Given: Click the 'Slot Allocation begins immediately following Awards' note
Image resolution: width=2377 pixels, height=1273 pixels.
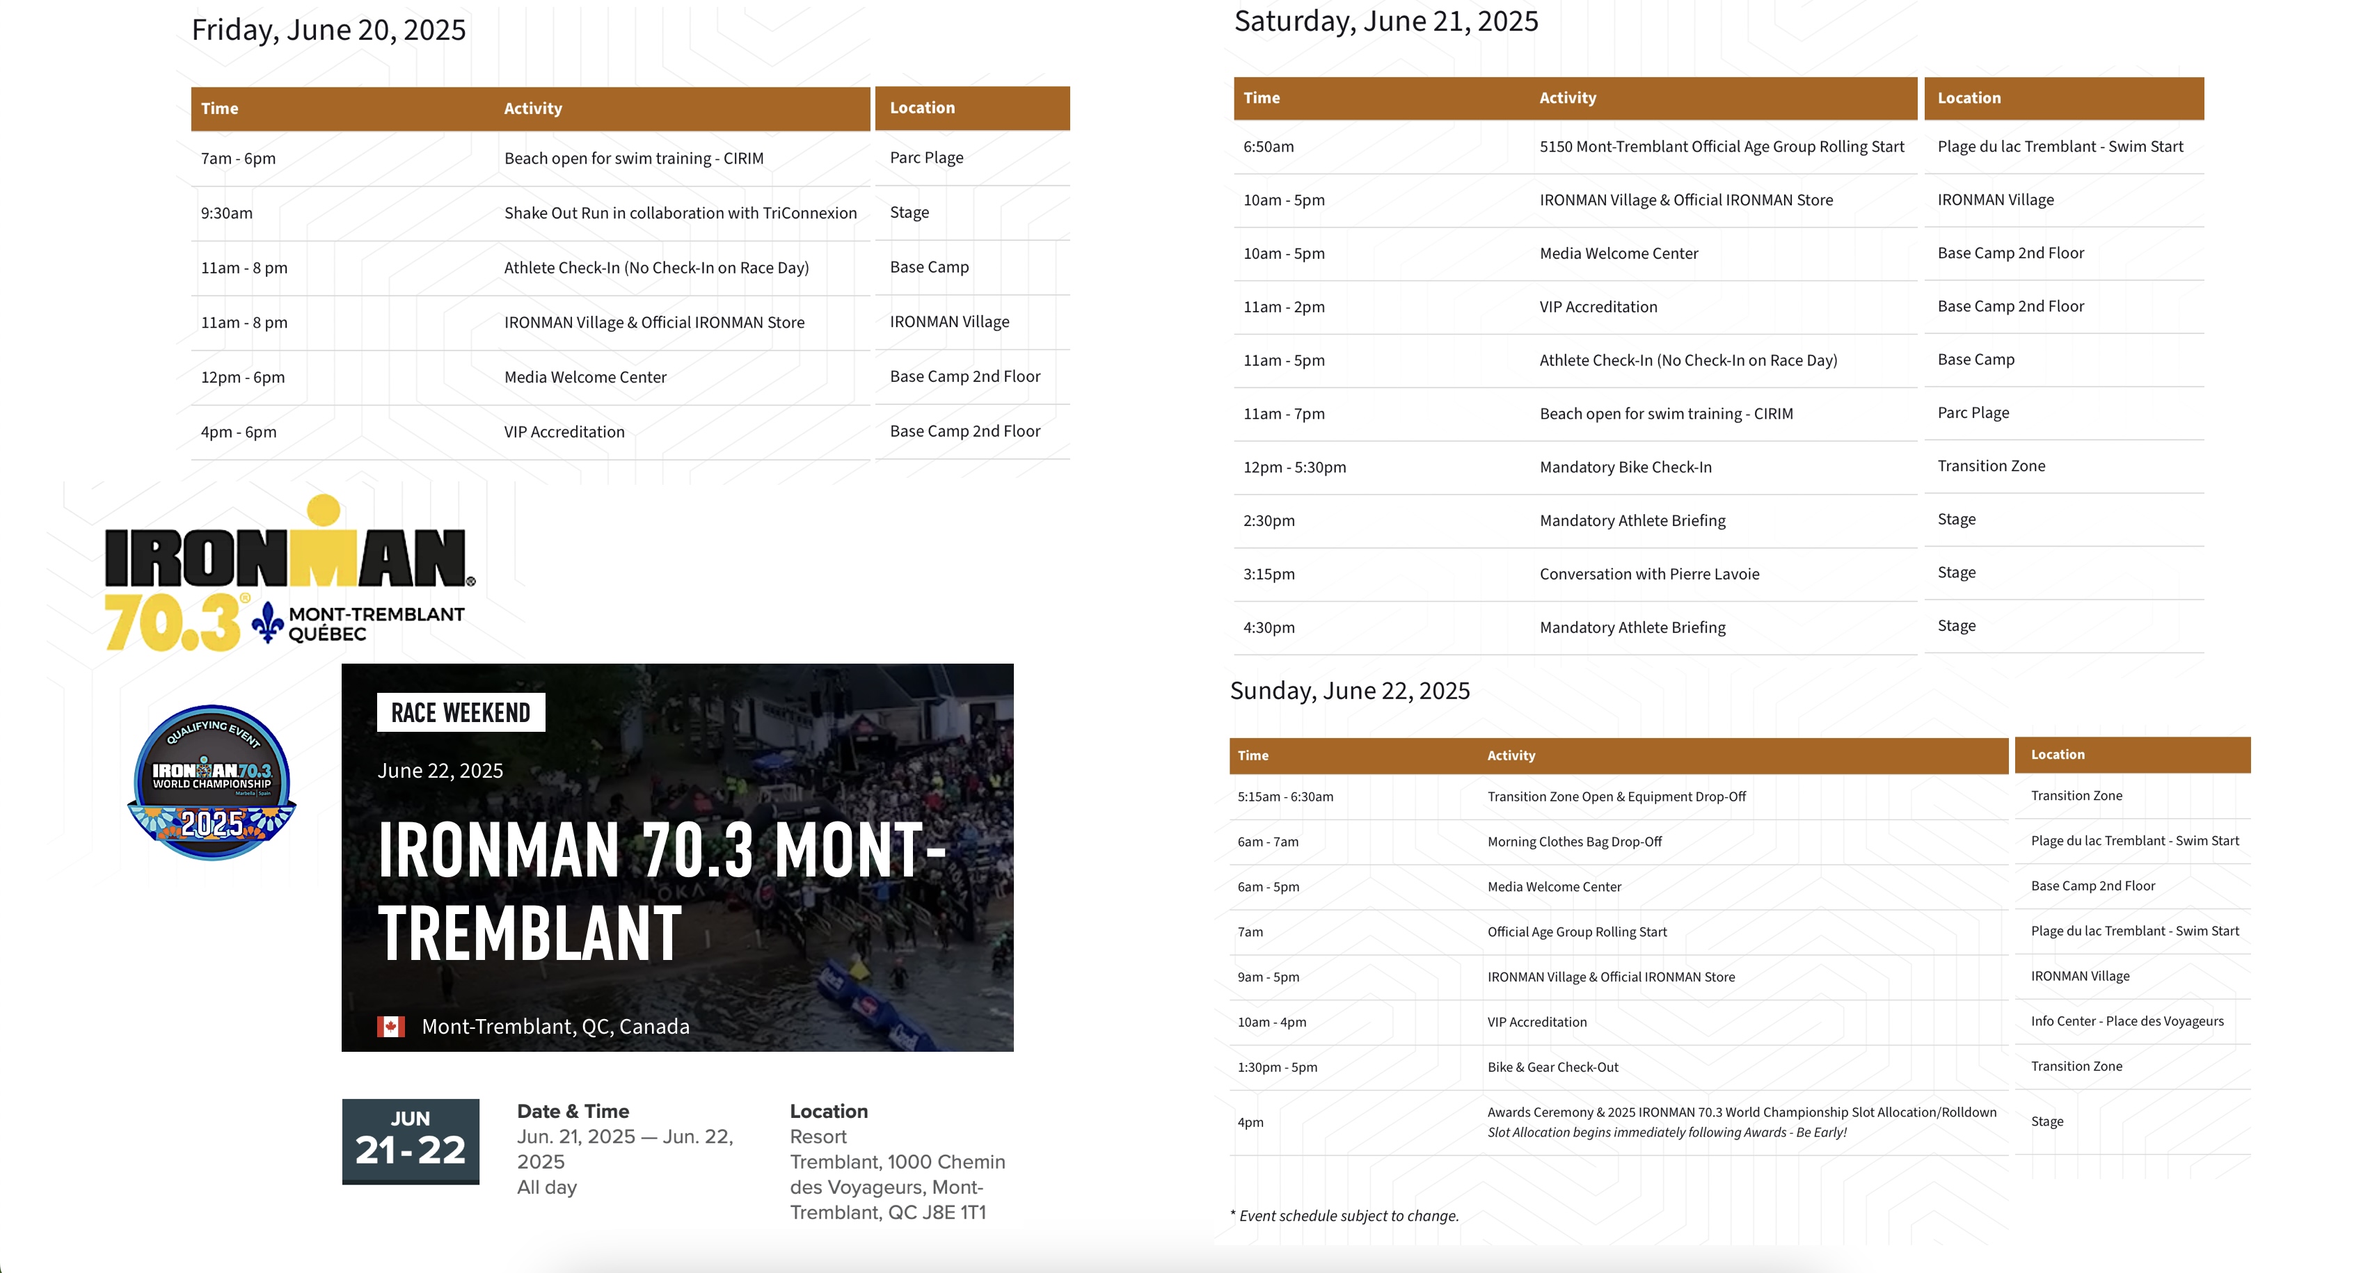Looking at the screenshot, I should click(x=1667, y=1132).
